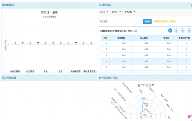
Task: Click 收入金额 value in highlighted month 4 row
Action: [146, 61]
